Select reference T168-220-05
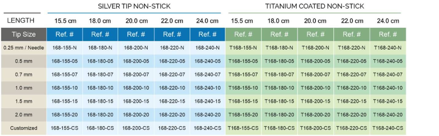Screen dimensions: 439x136 click(352, 61)
